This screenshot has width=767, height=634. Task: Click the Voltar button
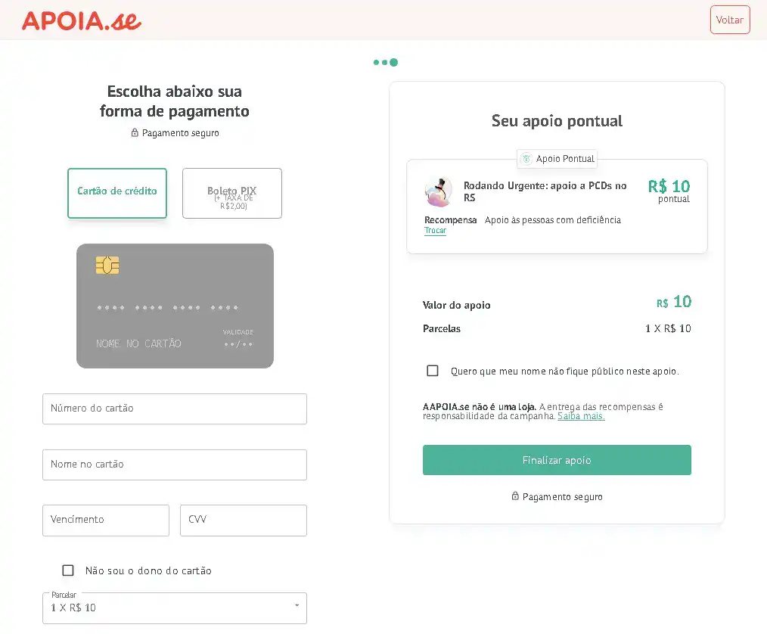coord(730,20)
